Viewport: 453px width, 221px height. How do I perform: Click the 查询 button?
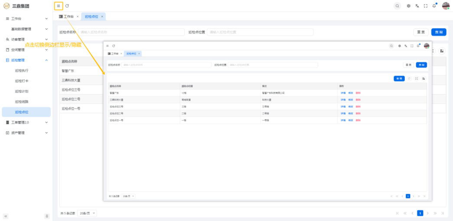pyautogui.click(x=439, y=32)
